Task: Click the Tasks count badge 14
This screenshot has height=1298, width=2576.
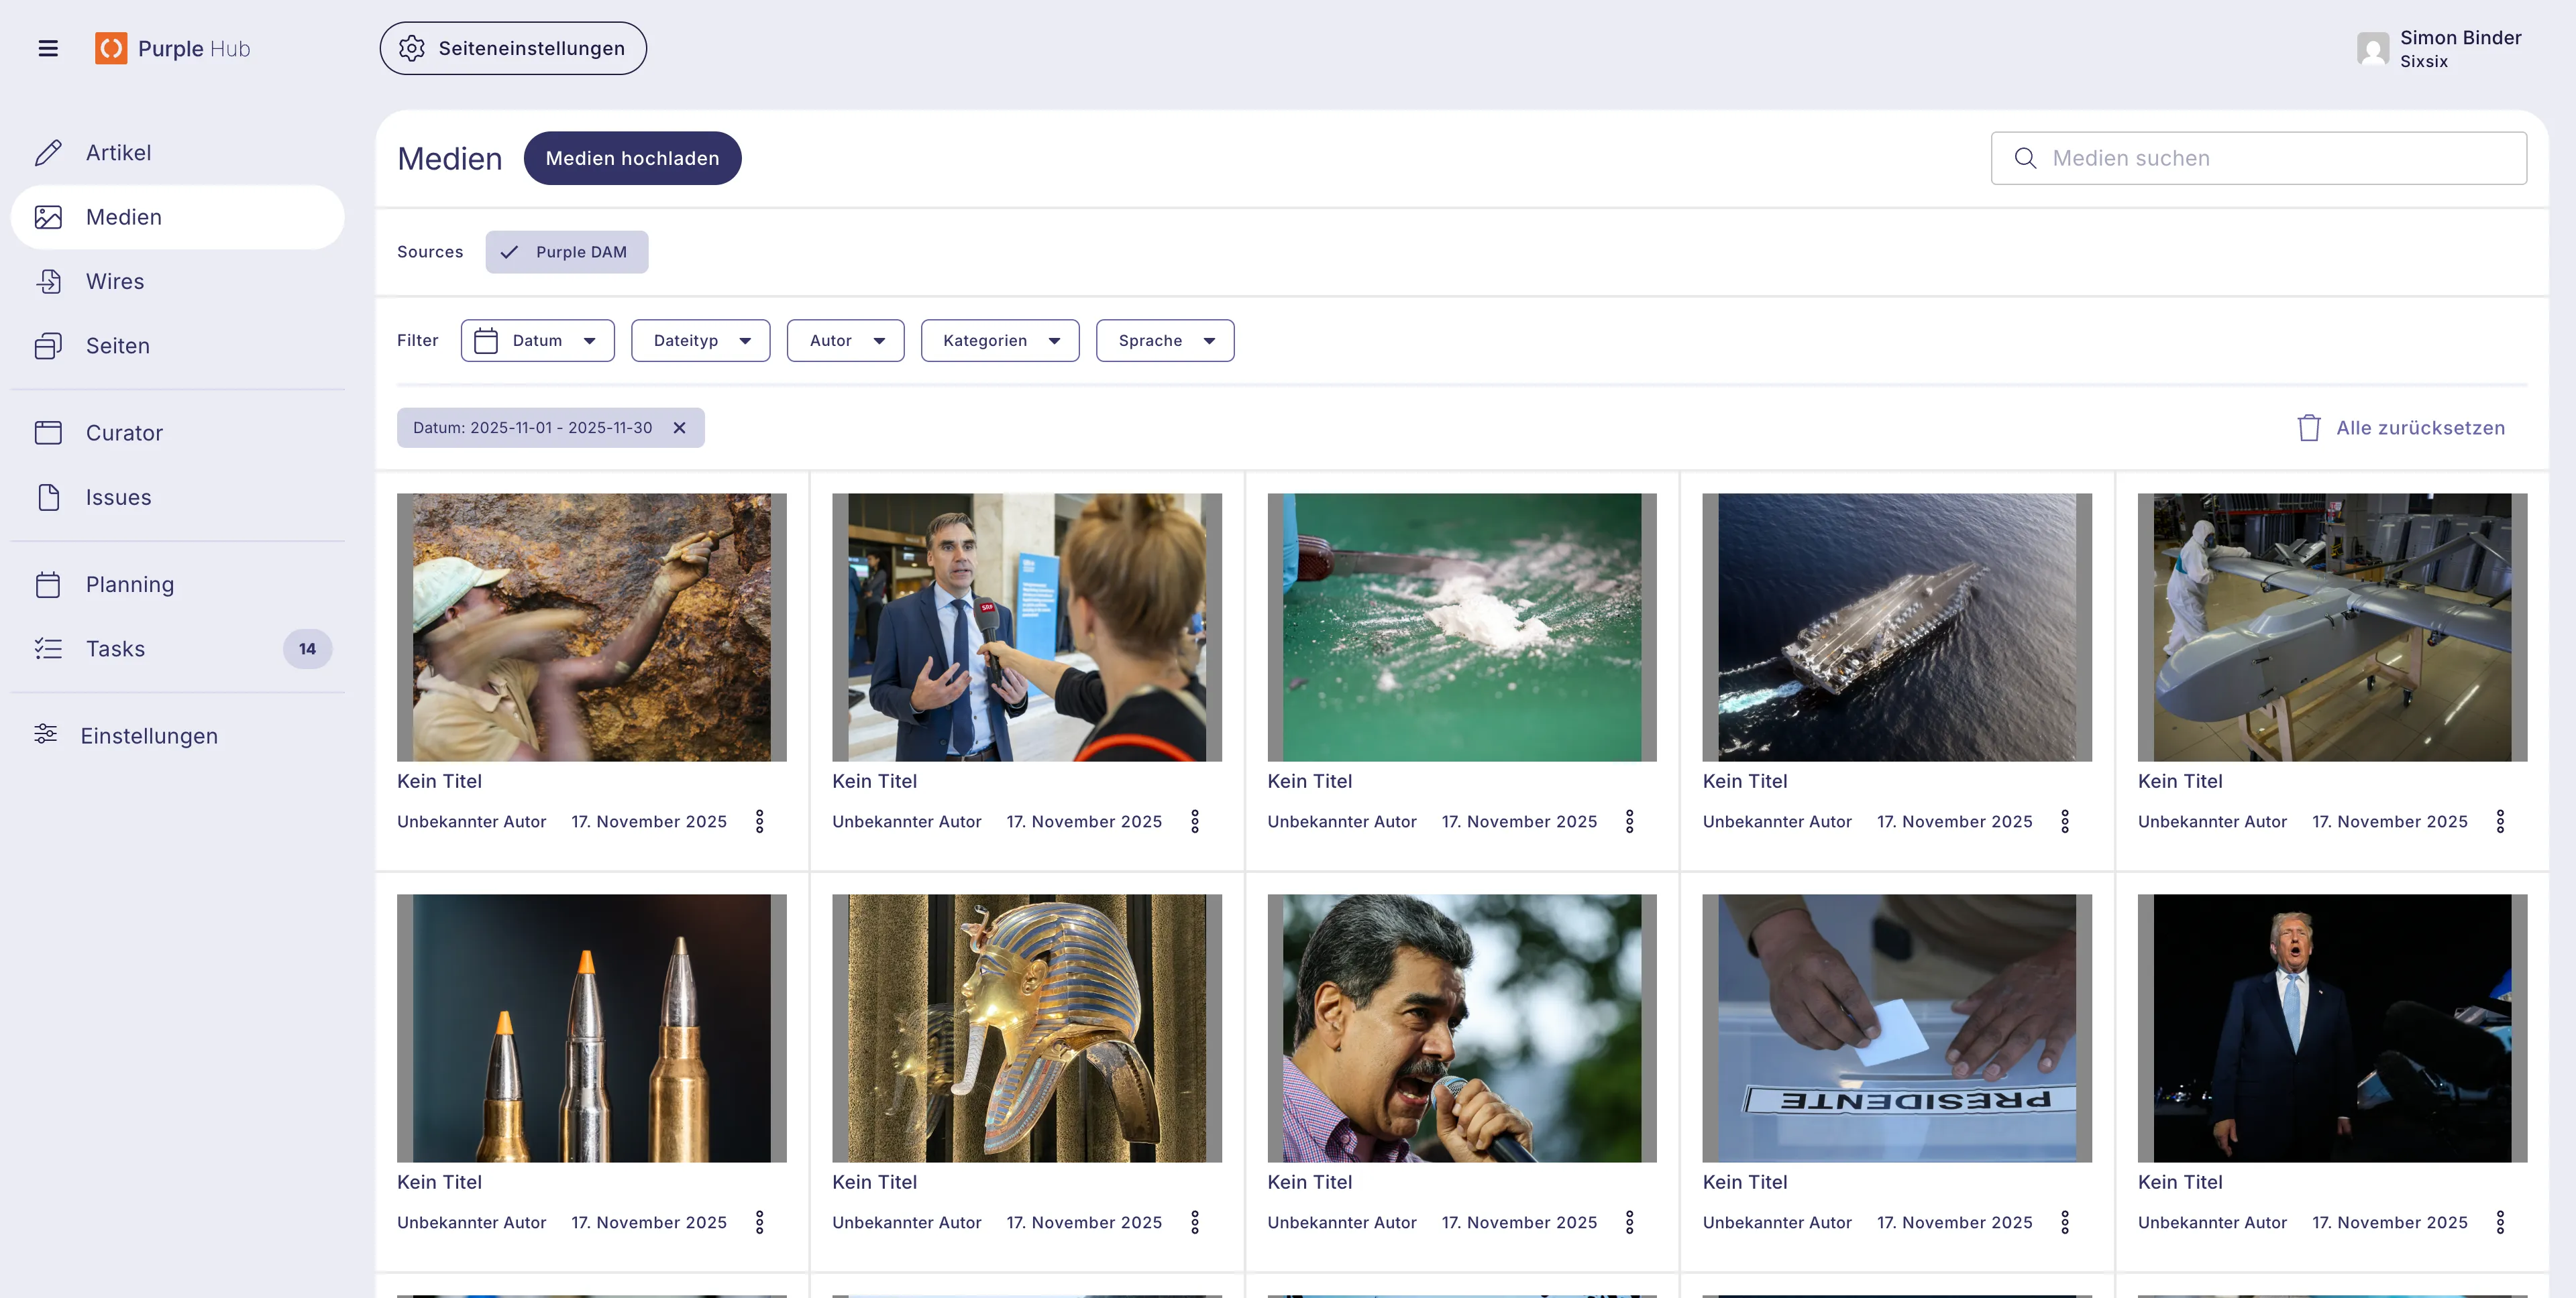Action: 307,648
